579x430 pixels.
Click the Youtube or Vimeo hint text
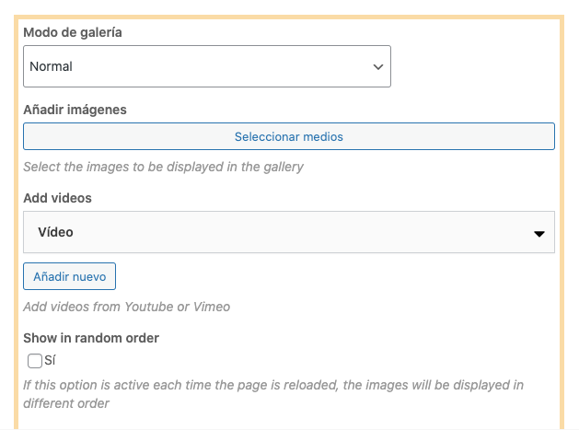point(126,307)
